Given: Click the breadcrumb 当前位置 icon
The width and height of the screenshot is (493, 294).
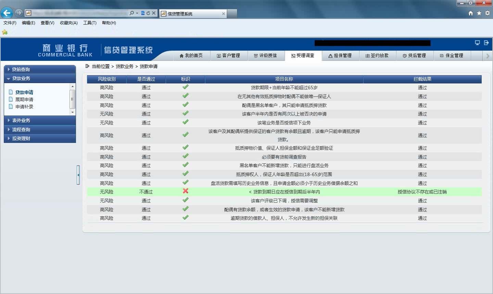Looking at the screenshot, I should pyautogui.click(x=87, y=66).
